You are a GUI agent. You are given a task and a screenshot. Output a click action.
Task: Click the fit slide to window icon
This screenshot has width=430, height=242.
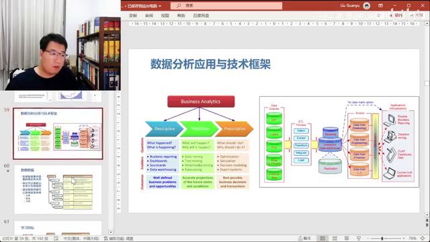[423, 239]
